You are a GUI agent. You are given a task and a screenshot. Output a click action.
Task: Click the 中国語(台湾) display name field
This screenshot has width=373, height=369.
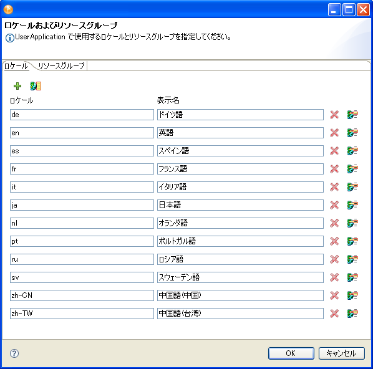240,314
